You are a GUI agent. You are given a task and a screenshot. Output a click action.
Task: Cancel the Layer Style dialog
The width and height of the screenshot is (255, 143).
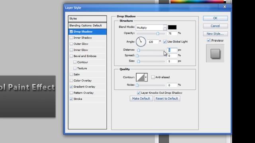pyautogui.click(x=215, y=26)
